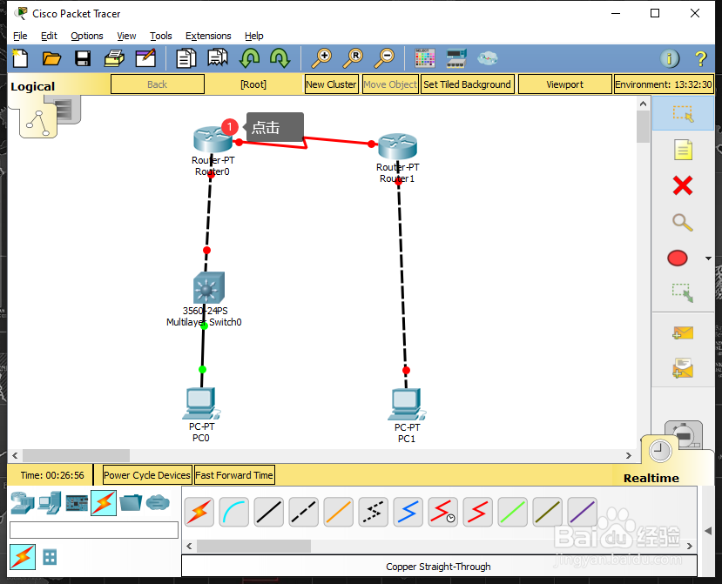This screenshot has width=722, height=584.
Task: Choose Miscellaneous folder category
Action: point(131,502)
